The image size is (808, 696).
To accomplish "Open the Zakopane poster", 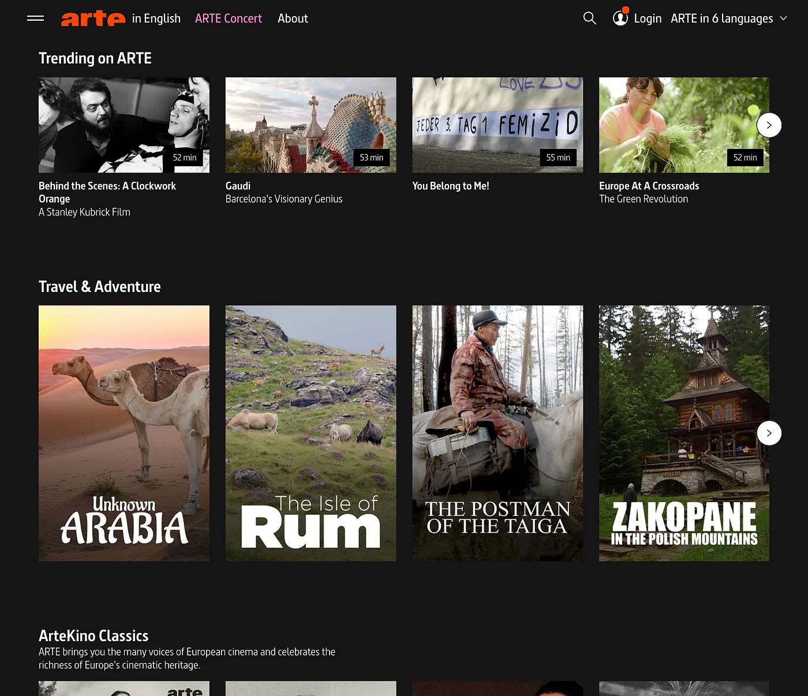I will (684, 433).
